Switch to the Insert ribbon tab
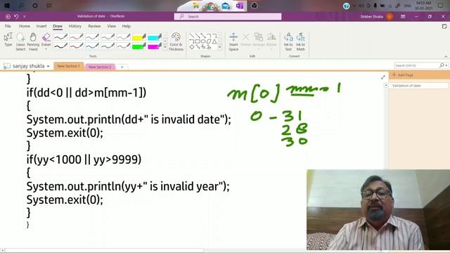This screenshot has height=253, width=450. pyautogui.click(x=41, y=26)
